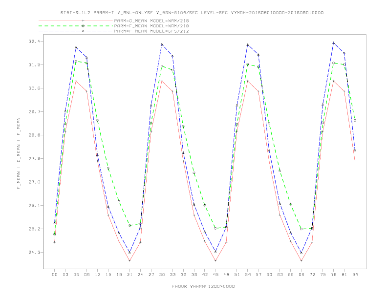The width and height of the screenshot is (387, 299).
Task: Select green legend entry PARM=F_MEAN MODEL=NAM/218
Action: point(151,26)
